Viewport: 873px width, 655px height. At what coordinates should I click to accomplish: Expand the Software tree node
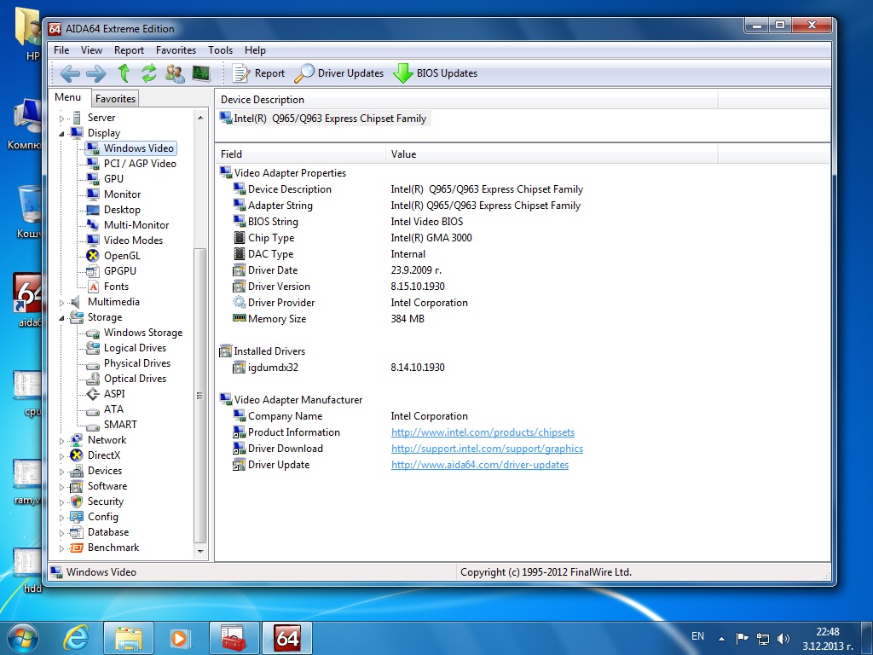pyautogui.click(x=61, y=487)
